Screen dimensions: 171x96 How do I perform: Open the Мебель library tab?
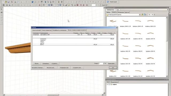pyautogui.click(x=108, y=12)
